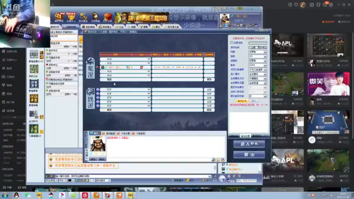The height and width of the screenshot is (199, 354).
Task: Click the speaker icon left of chat input
Action: [x=47, y=176]
